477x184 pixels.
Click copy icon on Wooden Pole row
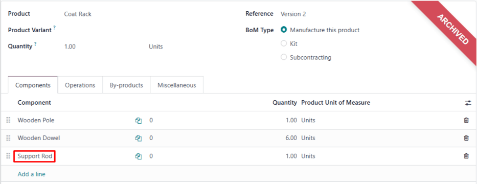tap(139, 121)
